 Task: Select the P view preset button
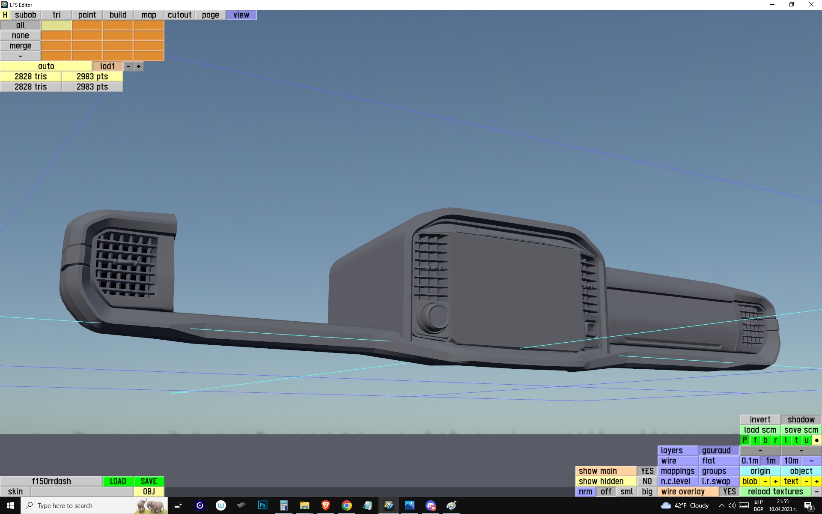coord(745,440)
